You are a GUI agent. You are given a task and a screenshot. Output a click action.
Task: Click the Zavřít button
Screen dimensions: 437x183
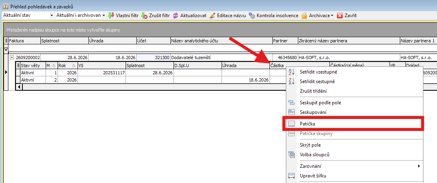click(347, 16)
